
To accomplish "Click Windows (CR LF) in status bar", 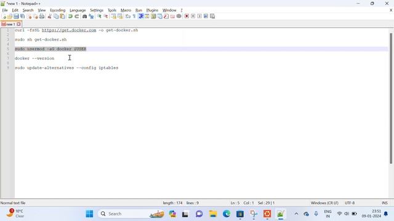I will tap(324, 203).
